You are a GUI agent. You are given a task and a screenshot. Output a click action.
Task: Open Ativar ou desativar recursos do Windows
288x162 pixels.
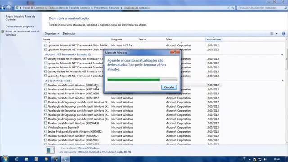(22, 33)
